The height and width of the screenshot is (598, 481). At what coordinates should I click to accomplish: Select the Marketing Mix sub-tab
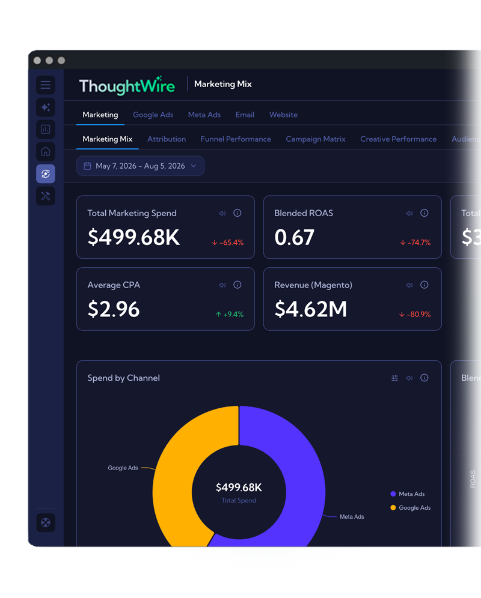108,139
